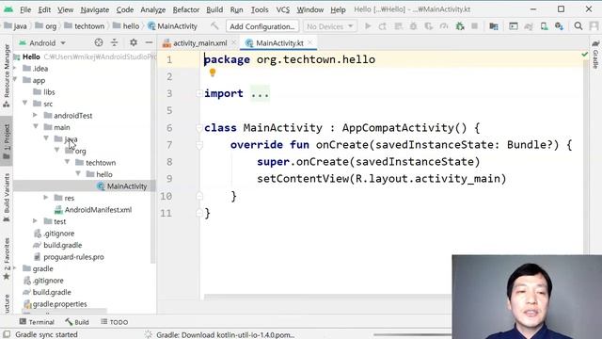Open the SDK Manager icon in toolbar
The width and height of the screenshot is (602, 339).
[x=559, y=26]
